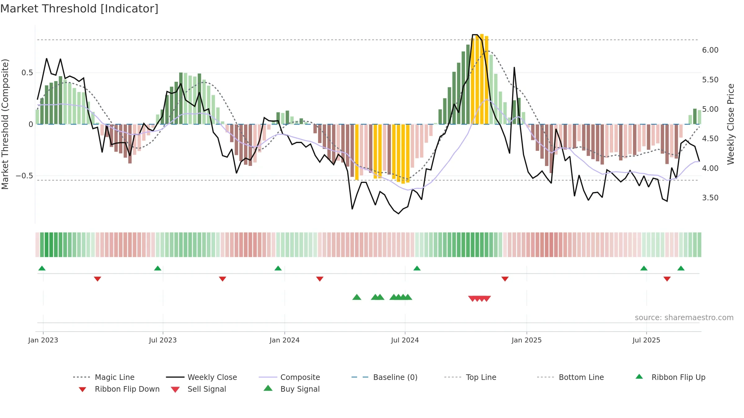The width and height of the screenshot is (744, 418).
Task: Click the isolated first Buy Signal triangle
Action: [x=357, y=297]
